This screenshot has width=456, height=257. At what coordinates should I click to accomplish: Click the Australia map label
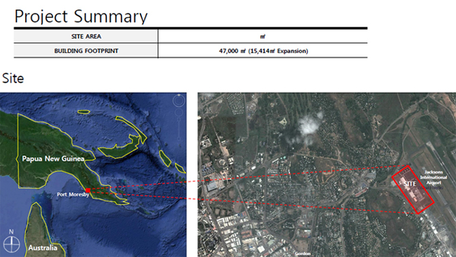click(x=43, y=247)
